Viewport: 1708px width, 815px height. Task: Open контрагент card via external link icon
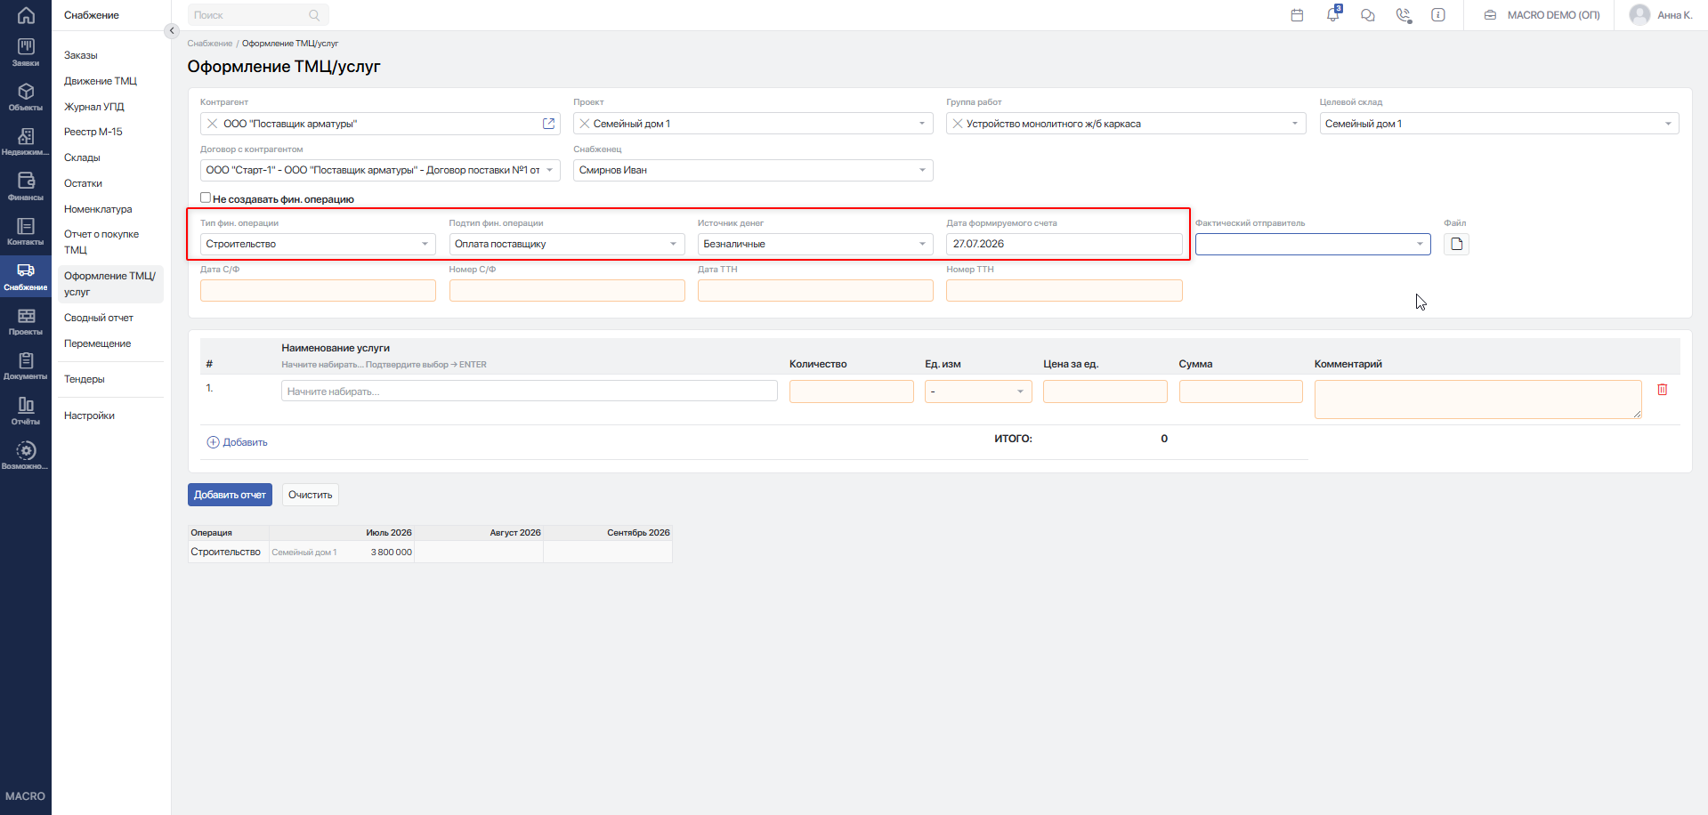point(548,124)
